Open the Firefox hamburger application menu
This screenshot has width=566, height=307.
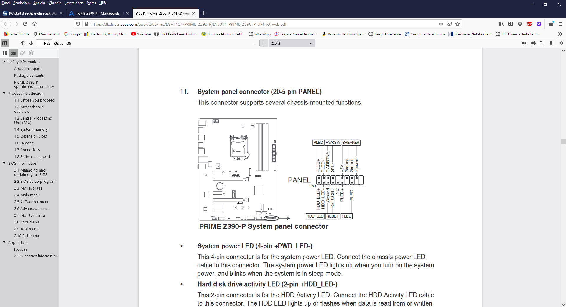(x=560, y=24)
